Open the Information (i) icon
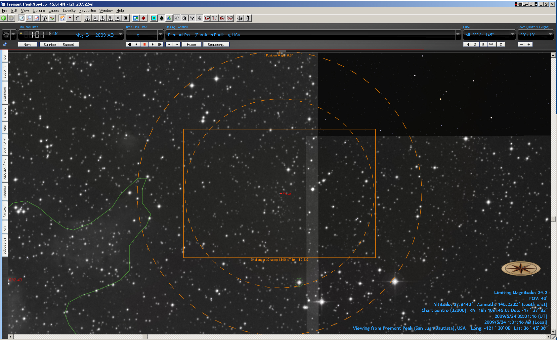557x340 pixels. click(44, 18)
